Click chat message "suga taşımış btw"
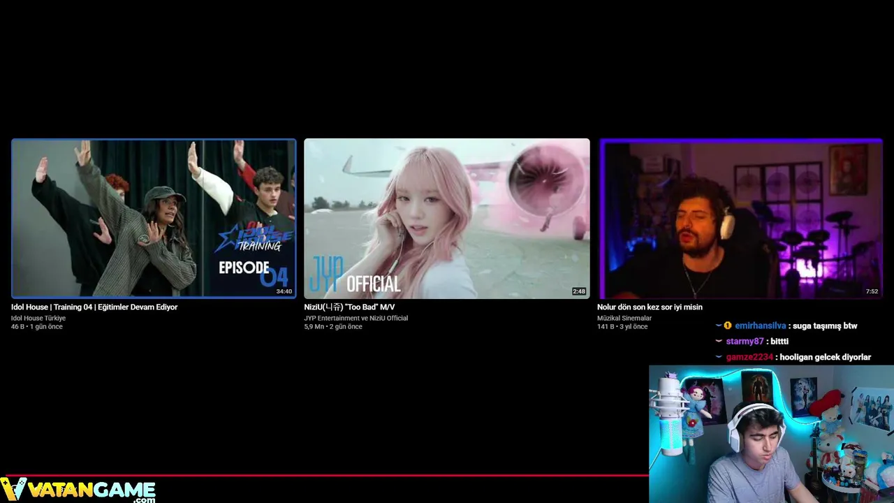Screen dimensions: 894x503 click(x=825, y=326)
